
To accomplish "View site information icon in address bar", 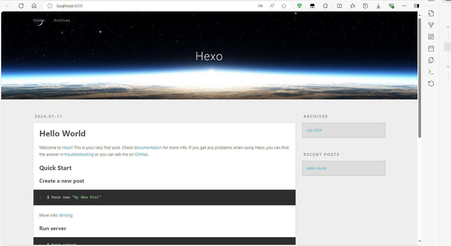I will click(50, 6).
